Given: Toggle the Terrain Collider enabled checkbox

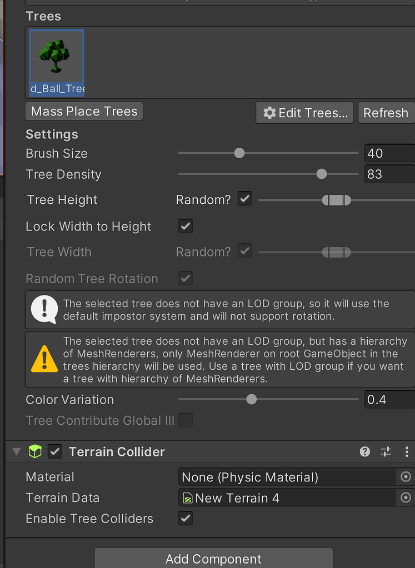Looking at the screenshot, I should pyautogui.click(x=54, y=451).
